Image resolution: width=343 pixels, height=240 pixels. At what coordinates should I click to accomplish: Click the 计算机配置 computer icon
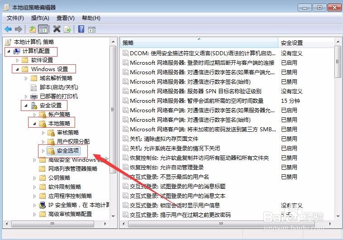coord(17,51)
